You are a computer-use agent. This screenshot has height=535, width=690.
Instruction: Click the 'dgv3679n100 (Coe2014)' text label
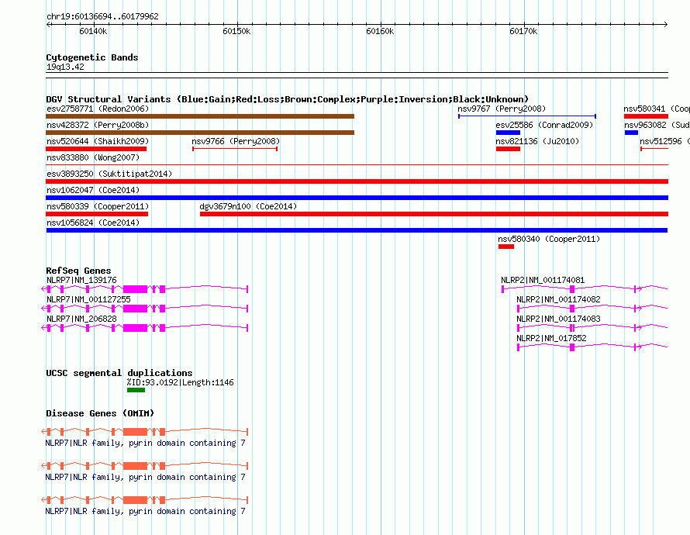point(248,206)
